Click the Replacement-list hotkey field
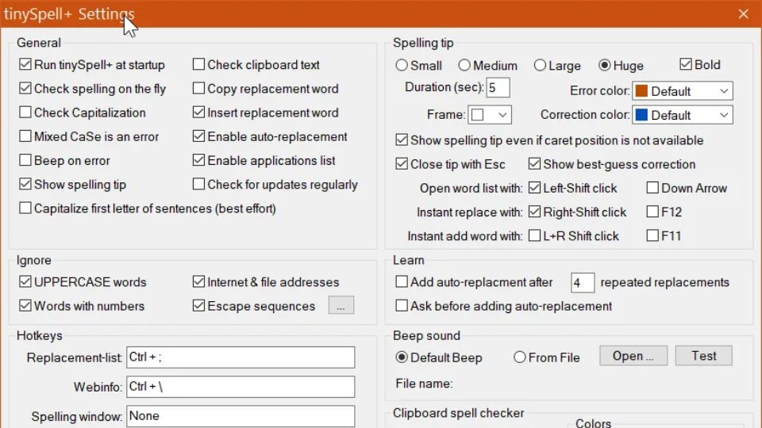 241,357
